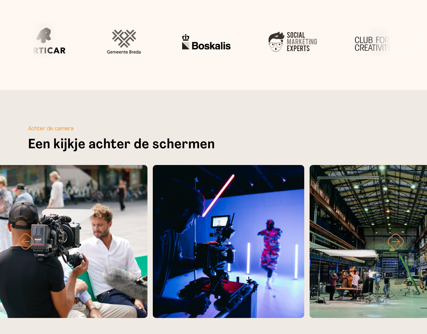Open the blue studio dancer photo
The image size is (427, 334).
(x=229, y=241)
